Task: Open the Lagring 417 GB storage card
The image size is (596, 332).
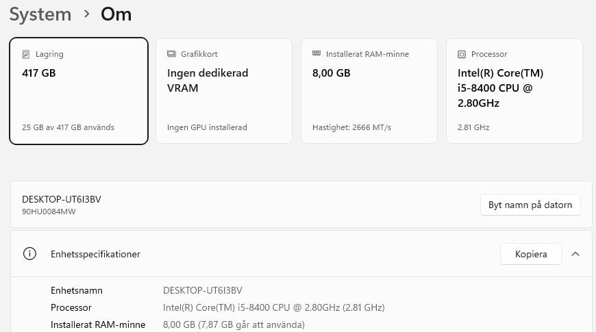Action: pos(79,91)
